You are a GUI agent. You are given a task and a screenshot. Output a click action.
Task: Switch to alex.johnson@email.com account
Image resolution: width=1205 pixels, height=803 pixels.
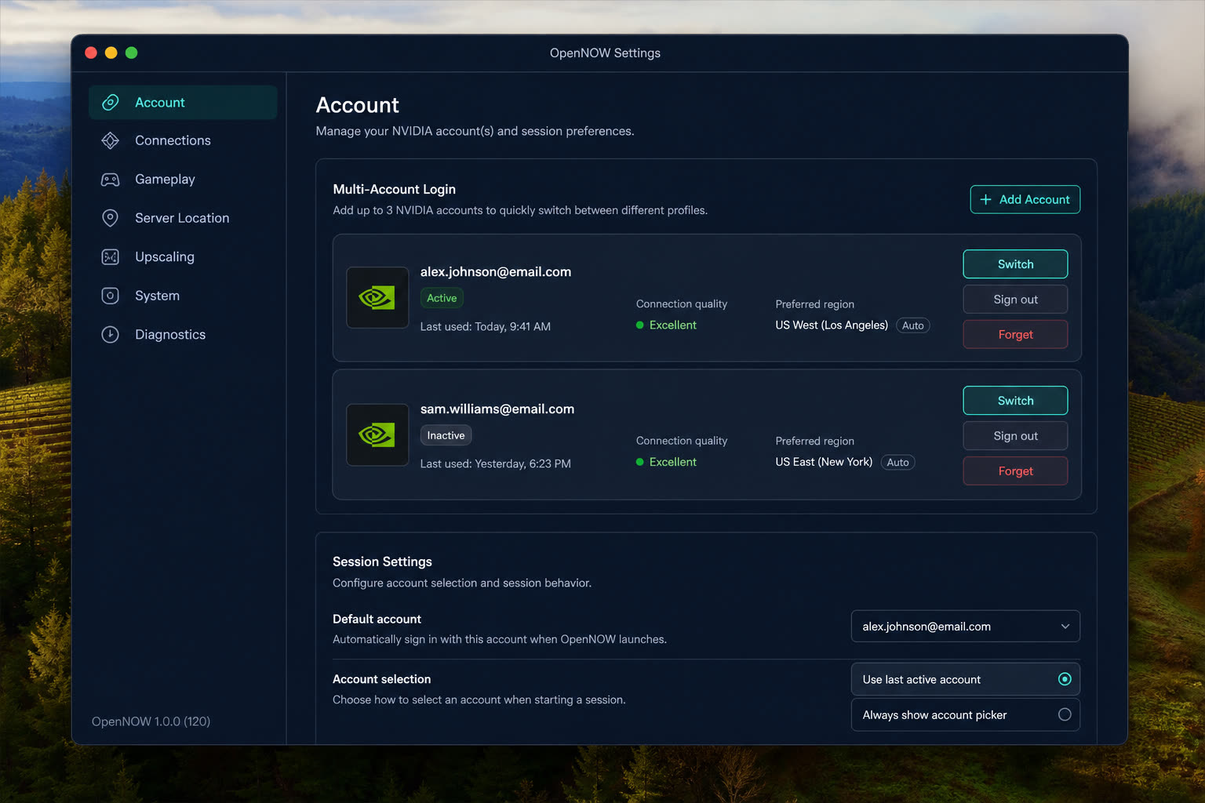coord(1015,264)
